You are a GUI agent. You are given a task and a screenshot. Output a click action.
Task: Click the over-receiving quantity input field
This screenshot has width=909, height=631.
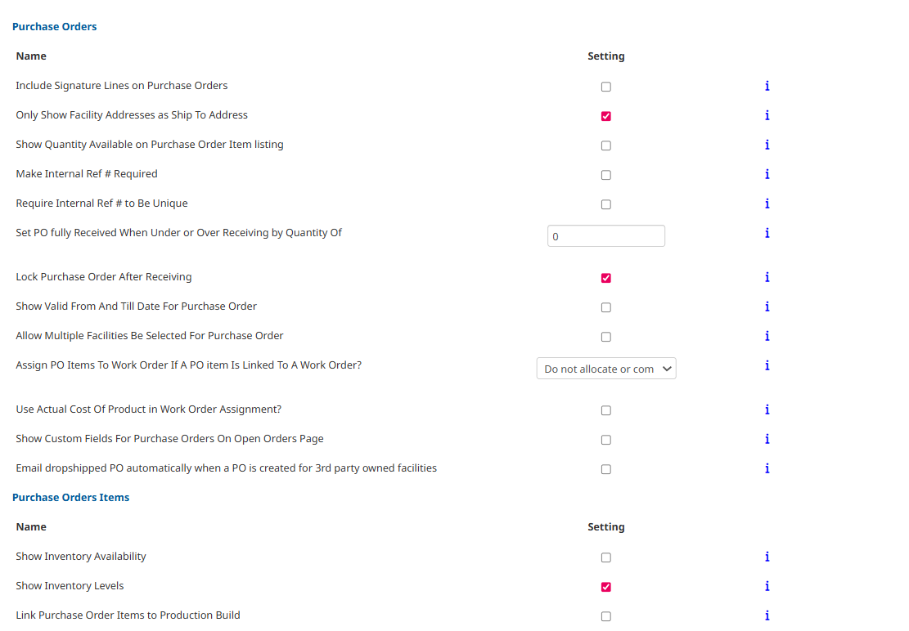click(605, 235)
